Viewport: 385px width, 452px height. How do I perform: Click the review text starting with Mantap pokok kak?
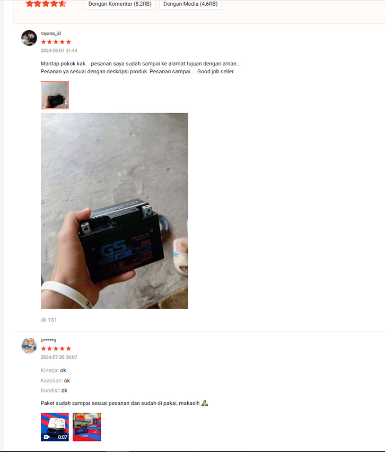pyautogui.click(x=141, y=67)
